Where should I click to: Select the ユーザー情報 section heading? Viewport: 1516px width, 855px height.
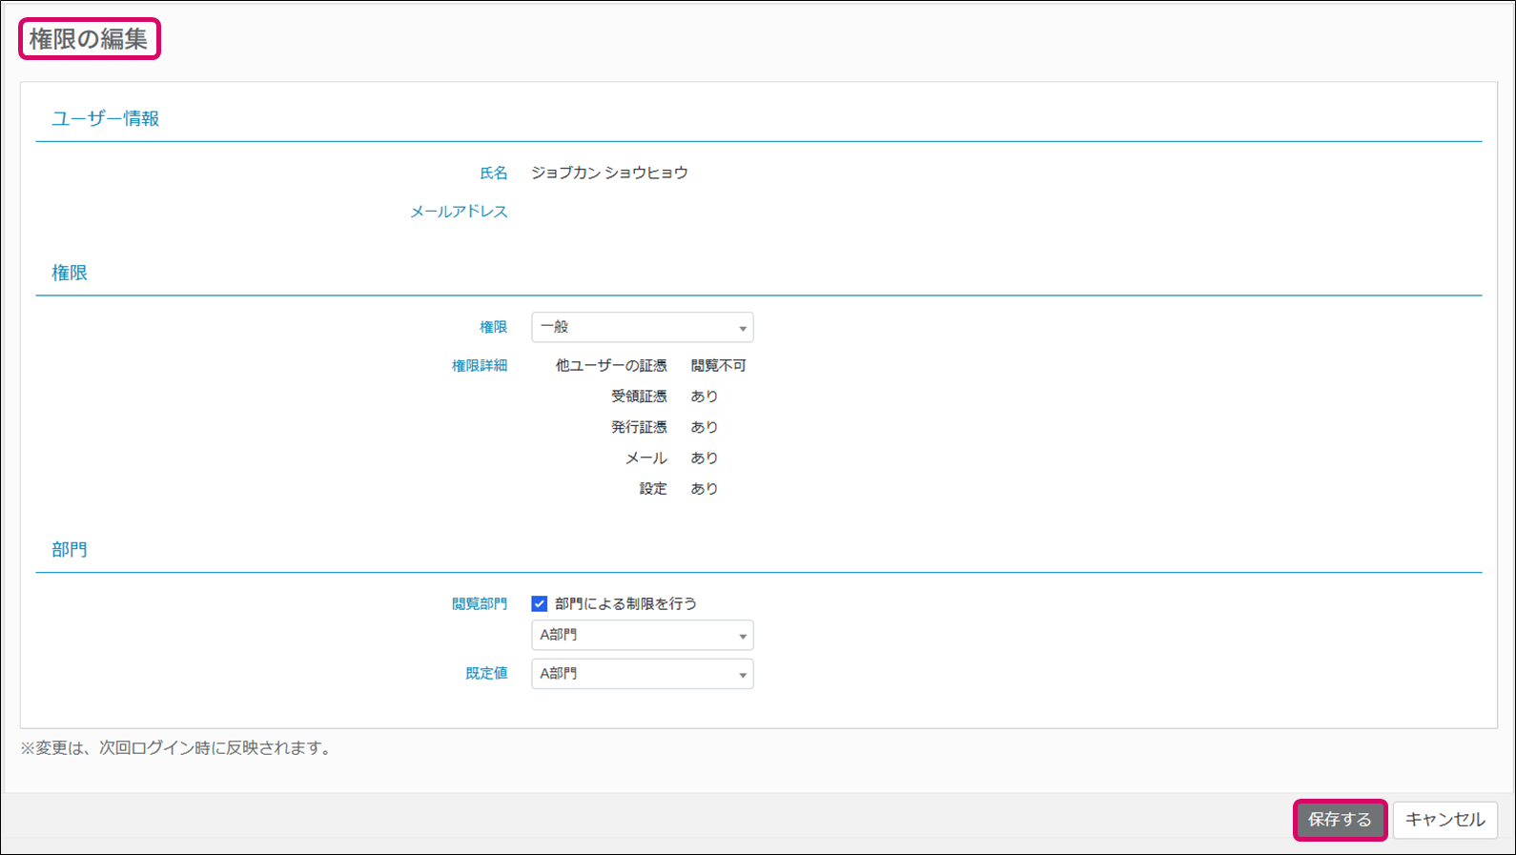[105, 119]
